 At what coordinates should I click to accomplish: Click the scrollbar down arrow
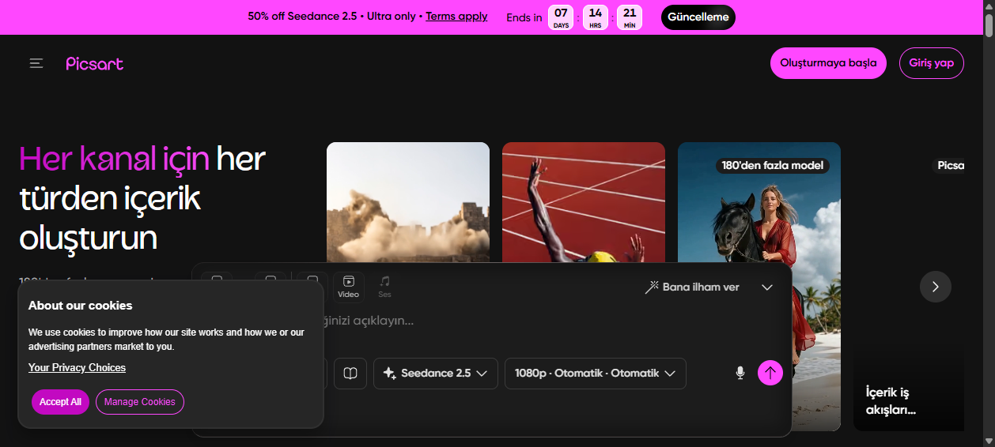pos(989,441)
